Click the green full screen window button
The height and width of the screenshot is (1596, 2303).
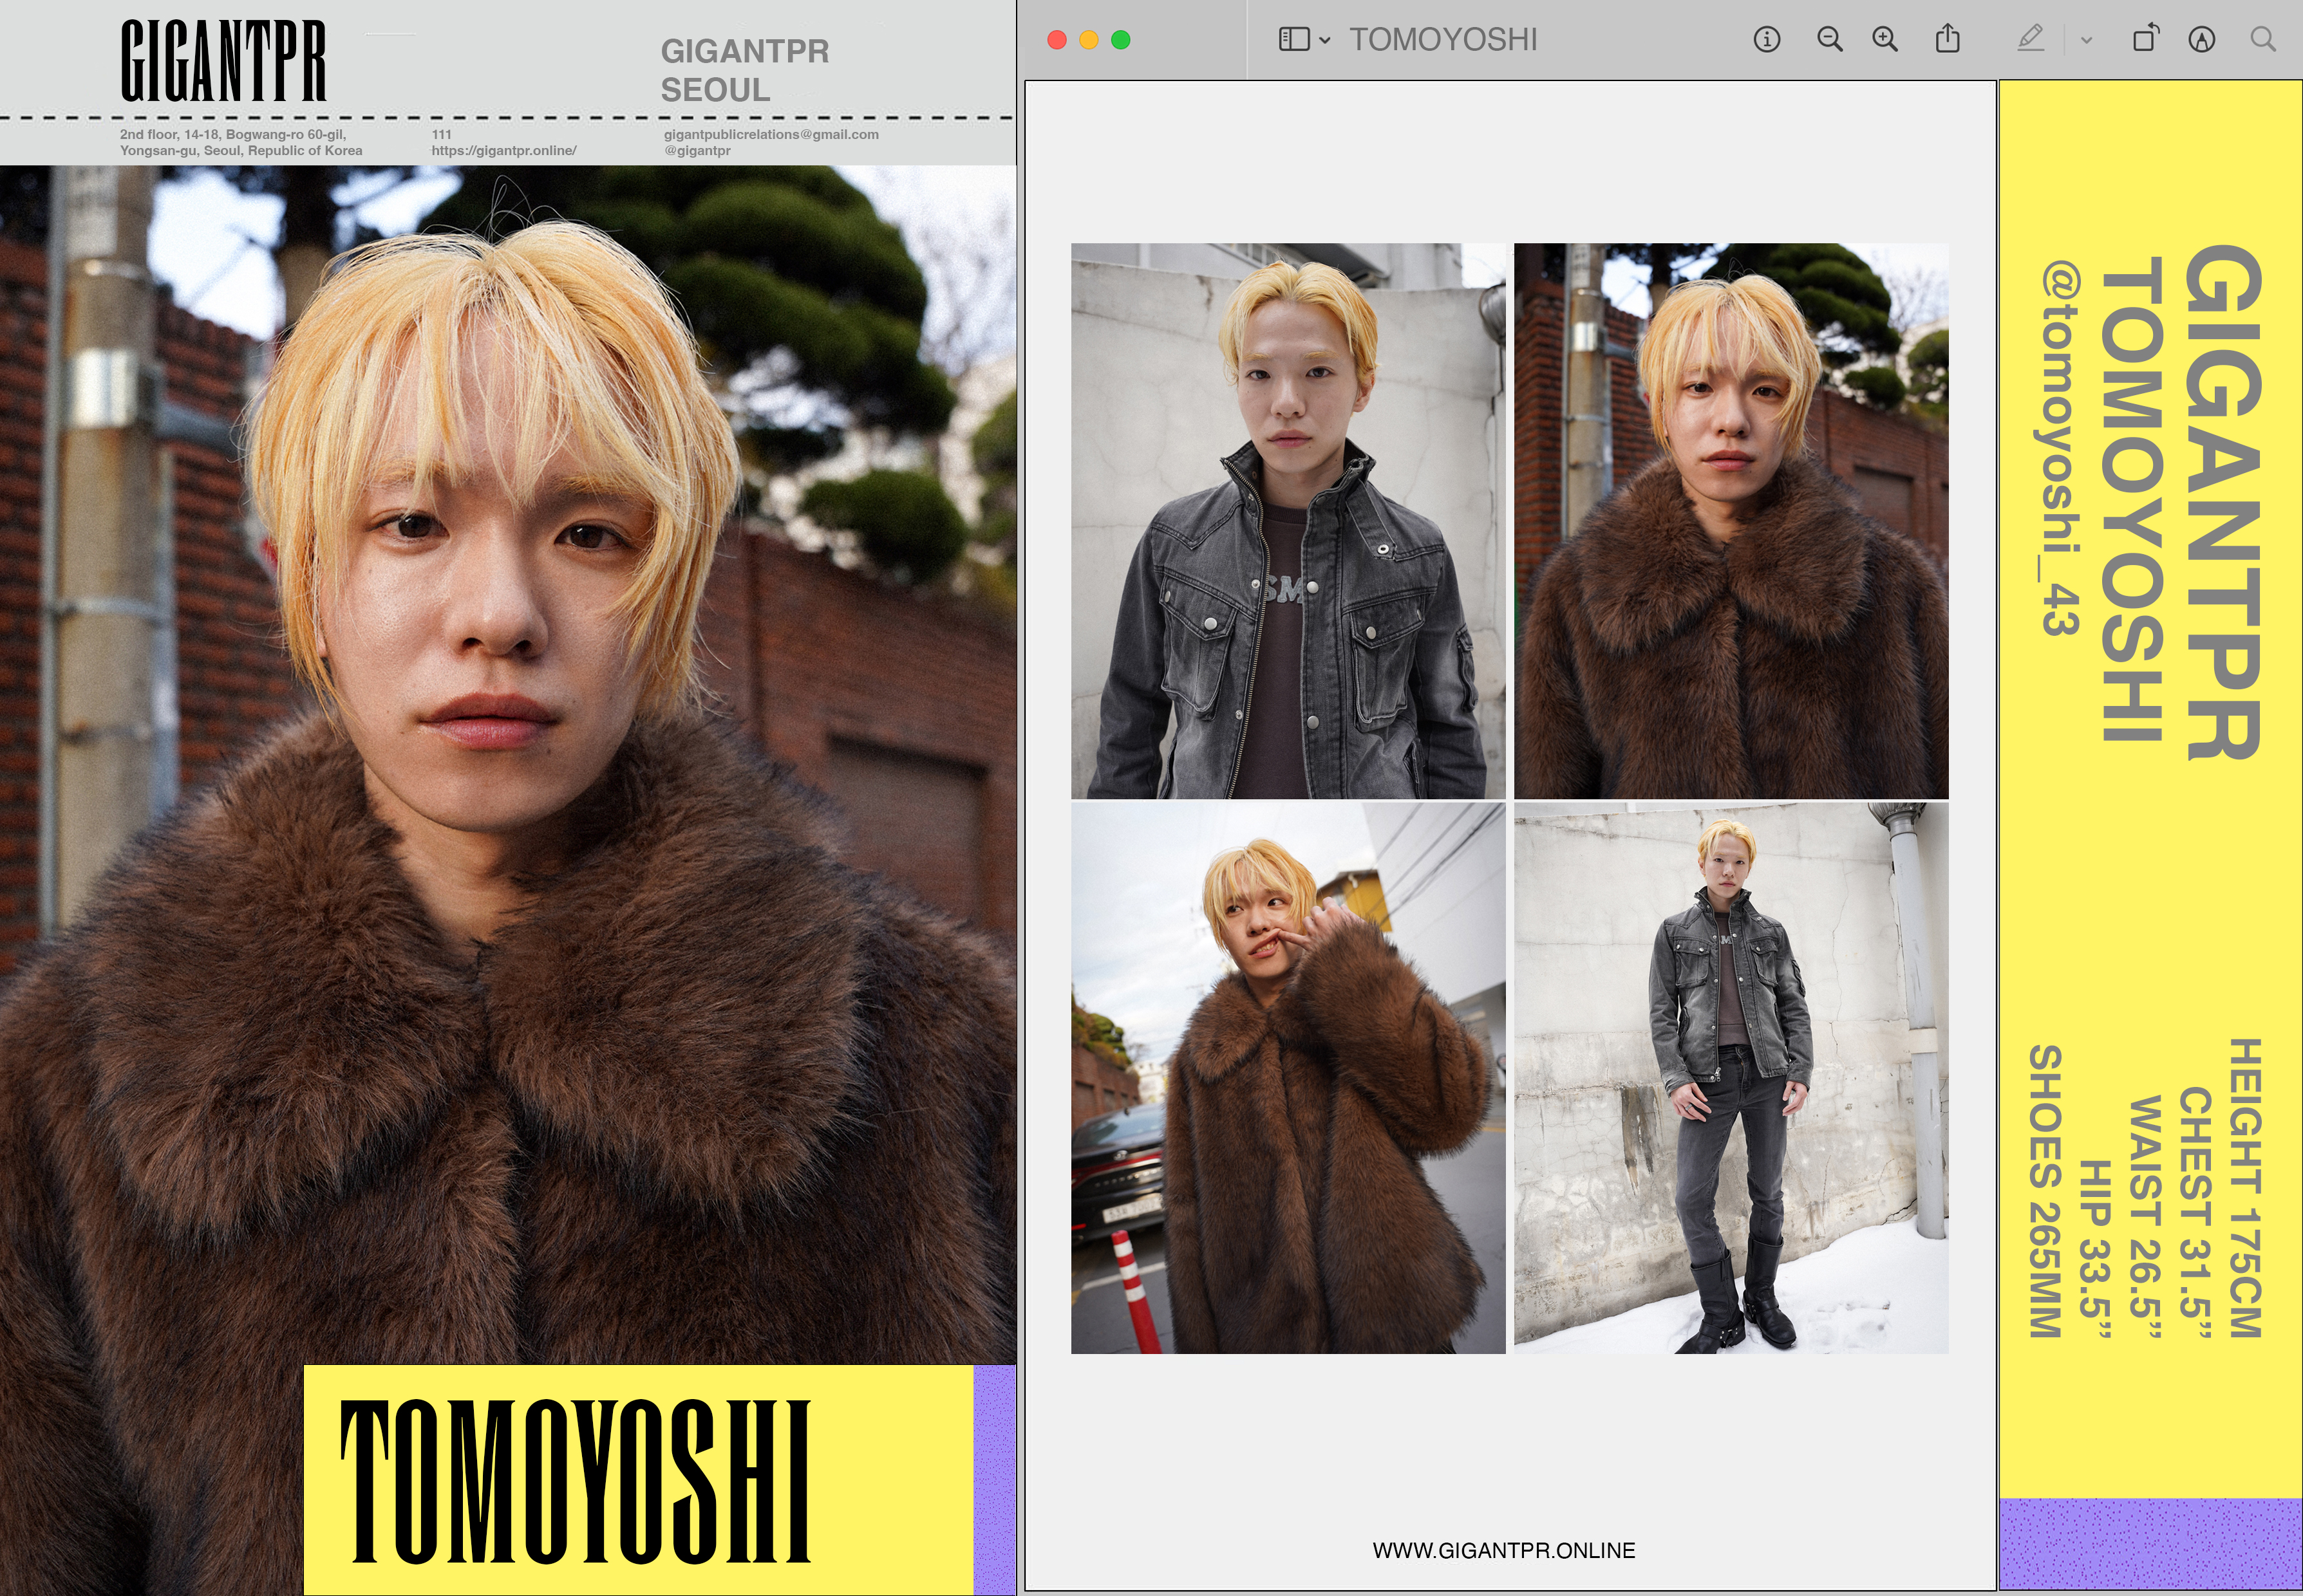coord(1120,40)
